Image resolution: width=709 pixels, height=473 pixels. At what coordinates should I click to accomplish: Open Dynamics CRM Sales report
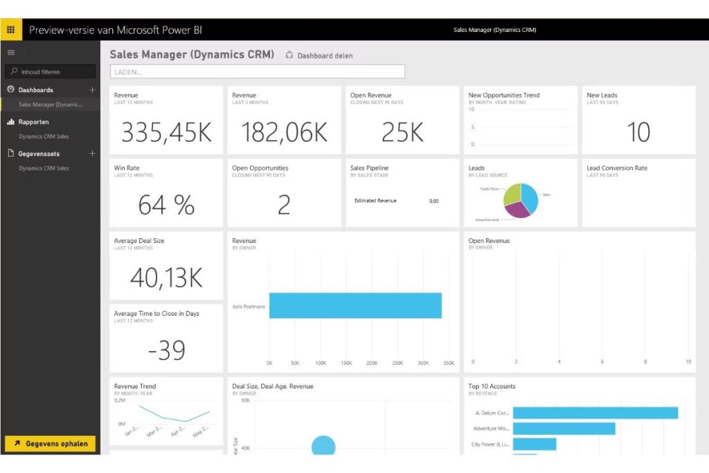(44, 136)
